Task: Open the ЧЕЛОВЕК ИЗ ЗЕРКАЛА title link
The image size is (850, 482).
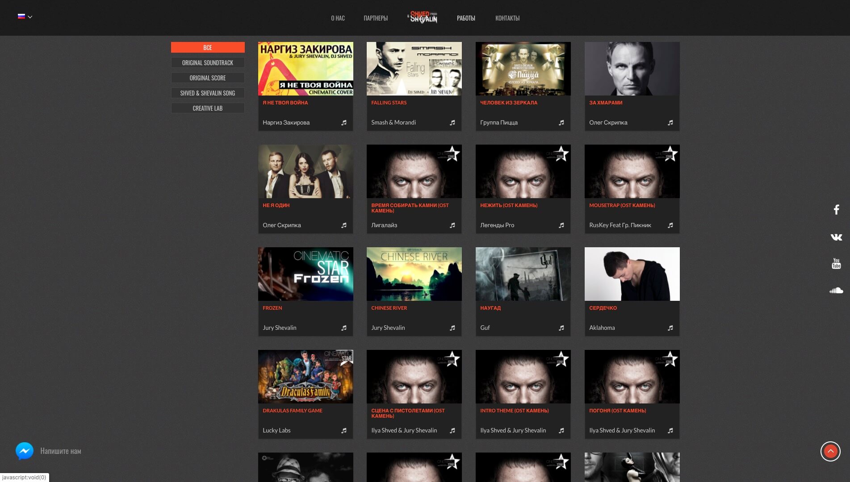Action: coord(509,103)
